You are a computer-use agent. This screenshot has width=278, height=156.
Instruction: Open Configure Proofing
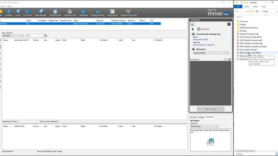[97, 13]
